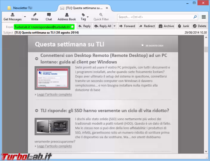Viewport: 210px width, 161px height.
Task: Click the sender TurboLab.it address
Action: pos(42,27)
